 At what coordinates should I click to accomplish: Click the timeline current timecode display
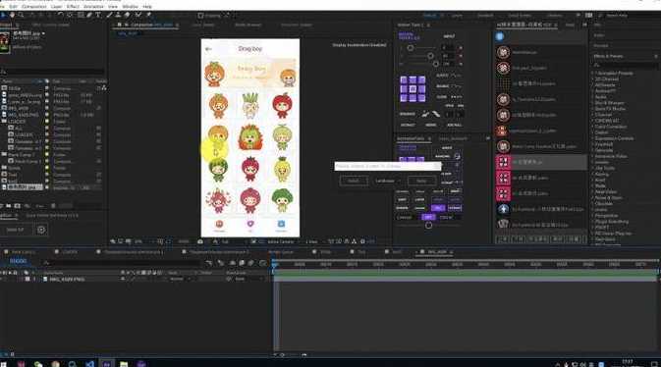tap(18, 261)
